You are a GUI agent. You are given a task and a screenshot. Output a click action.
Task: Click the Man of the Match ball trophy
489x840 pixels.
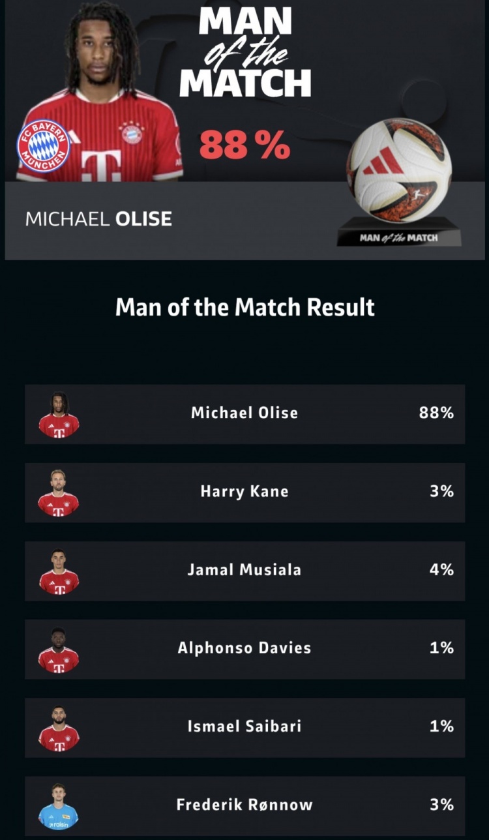pos(399,182)
